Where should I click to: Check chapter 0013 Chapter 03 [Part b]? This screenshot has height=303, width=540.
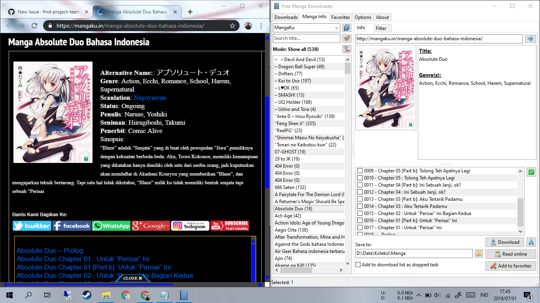[360, 199]
